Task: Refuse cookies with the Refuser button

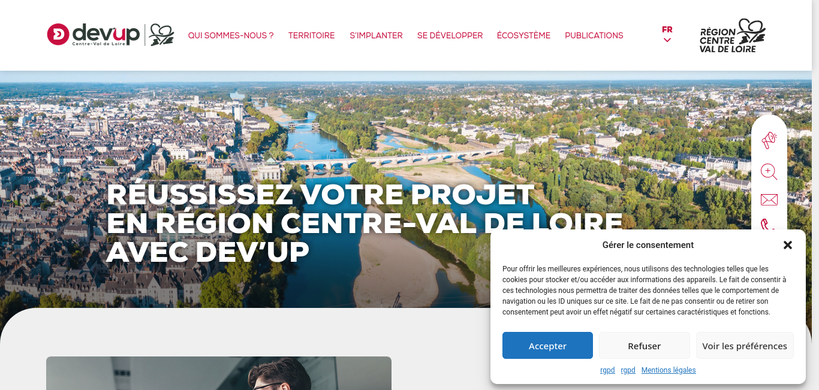Action: [645, 346]
